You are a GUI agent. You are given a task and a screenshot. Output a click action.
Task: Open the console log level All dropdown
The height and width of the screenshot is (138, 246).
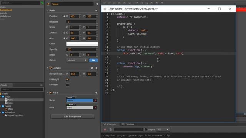(x=163, y=130)
